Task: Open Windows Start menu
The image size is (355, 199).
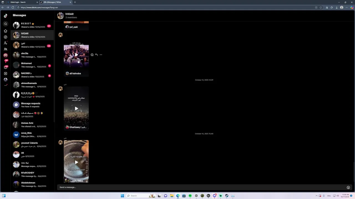Action: point(122,196)
